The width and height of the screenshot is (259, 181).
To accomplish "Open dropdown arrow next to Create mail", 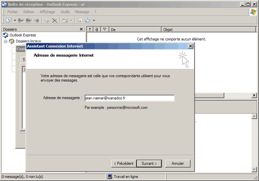I will [15, 21].
